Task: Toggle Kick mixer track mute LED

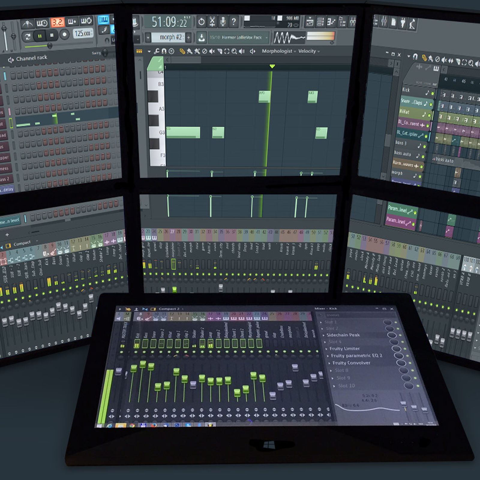Action: pyautogui.click(x=136, y=352)
